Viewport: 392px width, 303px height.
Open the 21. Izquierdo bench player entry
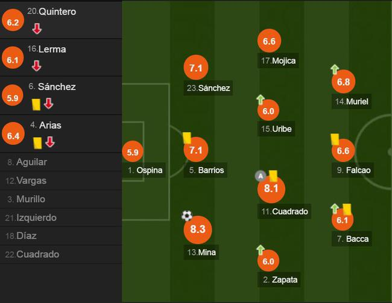[31, 217]
